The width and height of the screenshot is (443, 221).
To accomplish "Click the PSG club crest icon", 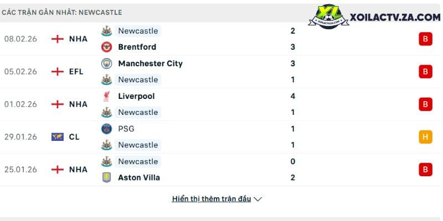I will [x=106, y=129].
